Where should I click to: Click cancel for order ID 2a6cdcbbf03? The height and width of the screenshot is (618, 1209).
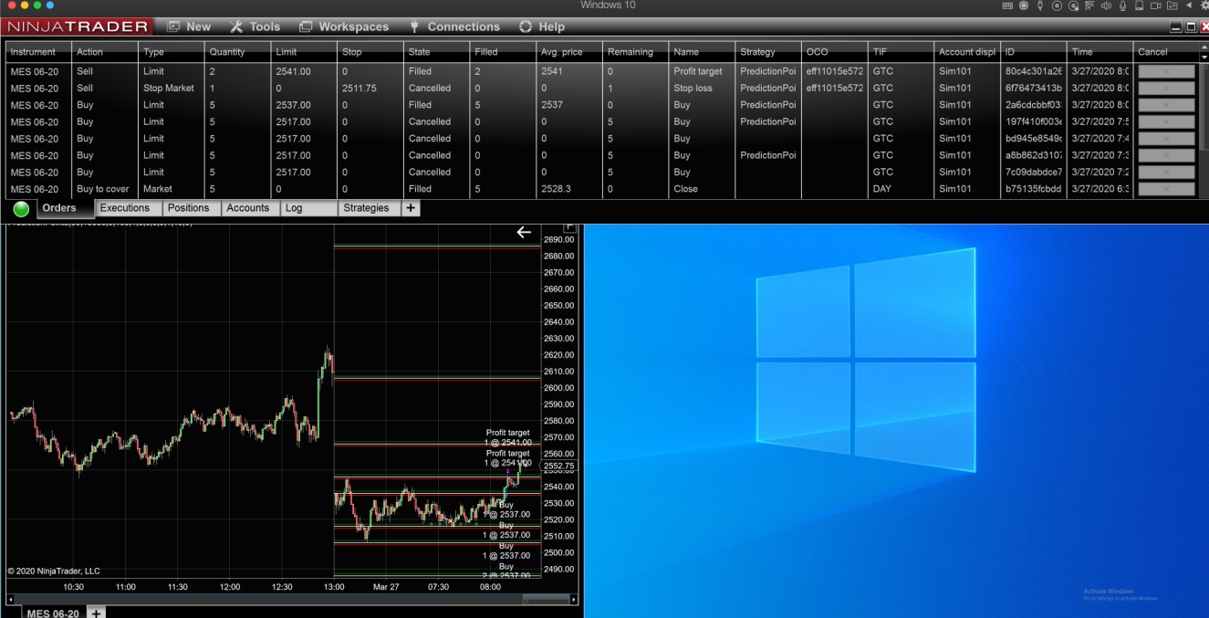point(1166,105)
